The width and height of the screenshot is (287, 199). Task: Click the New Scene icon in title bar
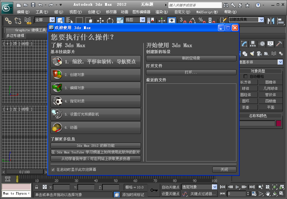[x=18, y=5]
